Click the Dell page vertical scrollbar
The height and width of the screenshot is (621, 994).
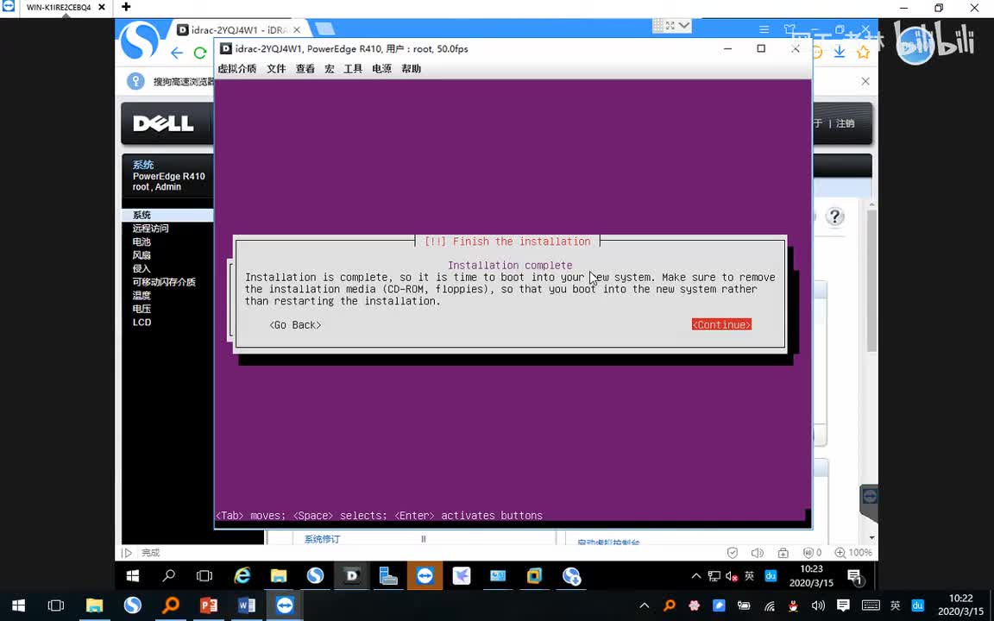(x=871, y=282)
